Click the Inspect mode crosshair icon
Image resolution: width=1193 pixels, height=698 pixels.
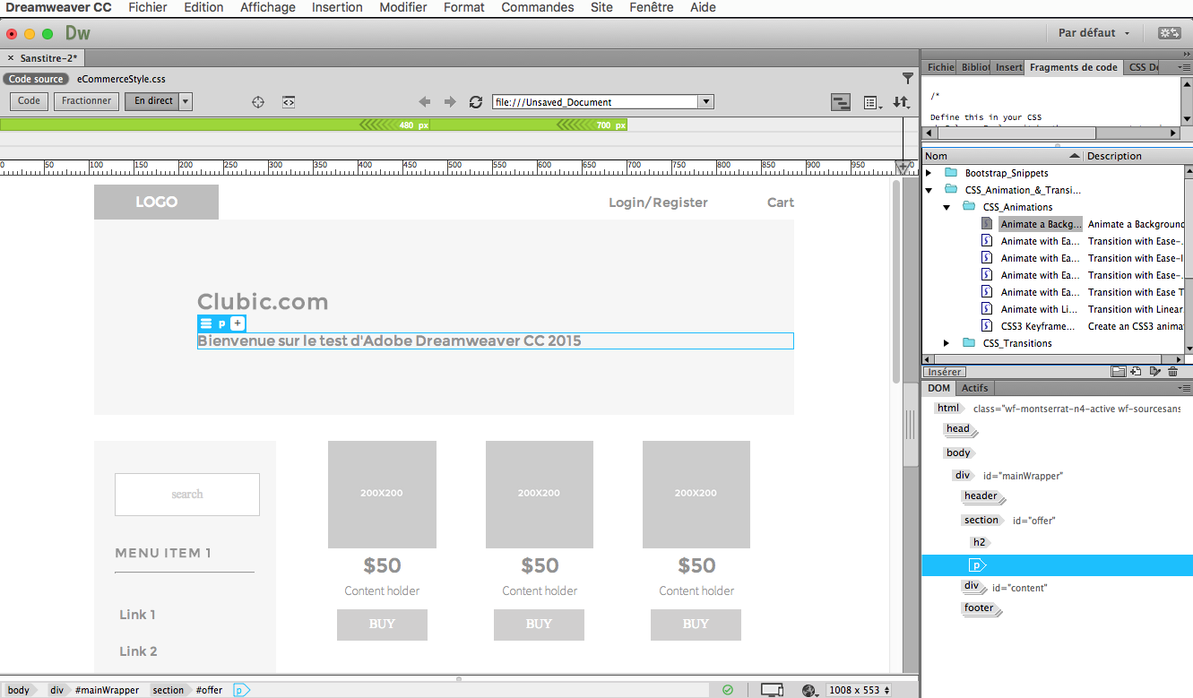click(258, 102)
